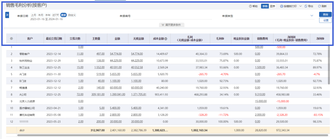The height and width of the screenshot is (139, 334).
Task: Click the 单据编号 input field
Action: click(x=172, y=16)
